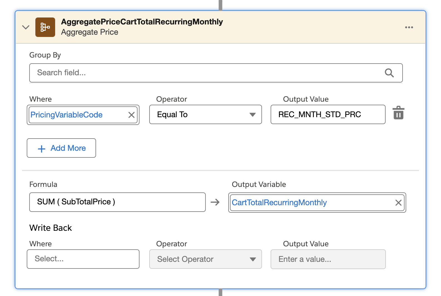
Task: Collapse the AggregatePriceCartTotalRecurringMonthly element chevron
Action: [26, 27]
